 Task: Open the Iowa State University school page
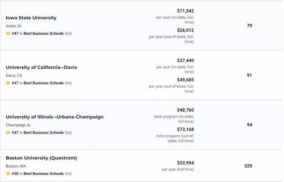31,18
